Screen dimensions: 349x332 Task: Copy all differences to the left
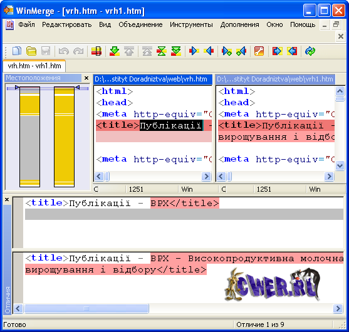292,51
